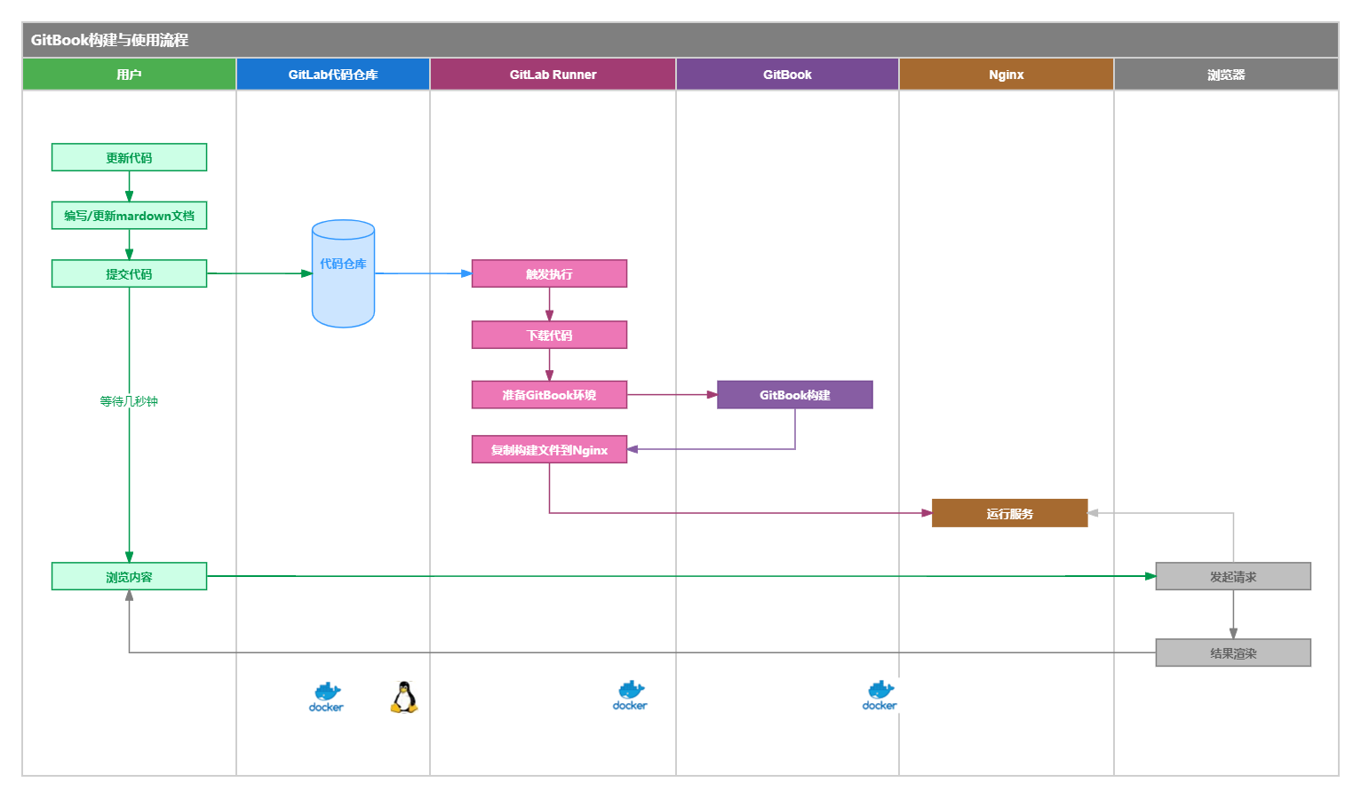This screenshot has width=1361, height=798.
Task: Select the 提交代码 box
Action: click(x=129, y=273)
